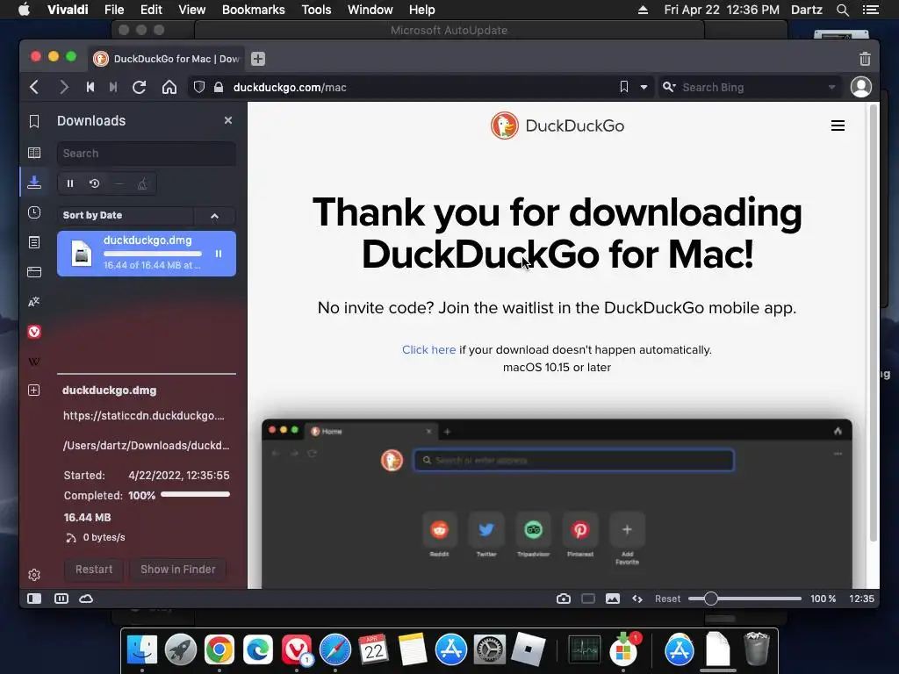899x674 pixels.
Task: Close the Downloads panel
Action: click(228, 120)
